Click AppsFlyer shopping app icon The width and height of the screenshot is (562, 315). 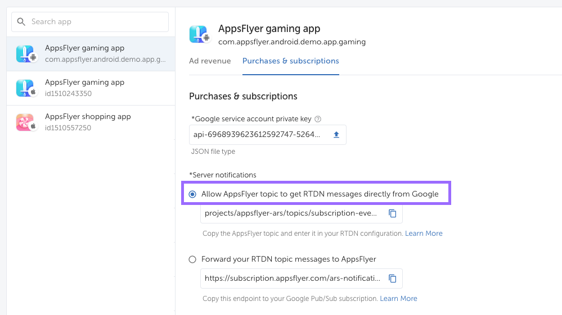(26, 122)
